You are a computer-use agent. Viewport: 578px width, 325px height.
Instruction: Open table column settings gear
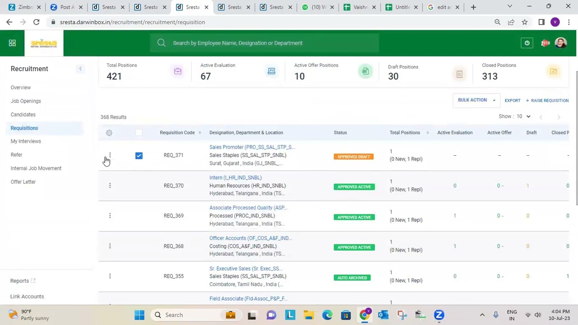pyautogui.click(x=109, y=133)
